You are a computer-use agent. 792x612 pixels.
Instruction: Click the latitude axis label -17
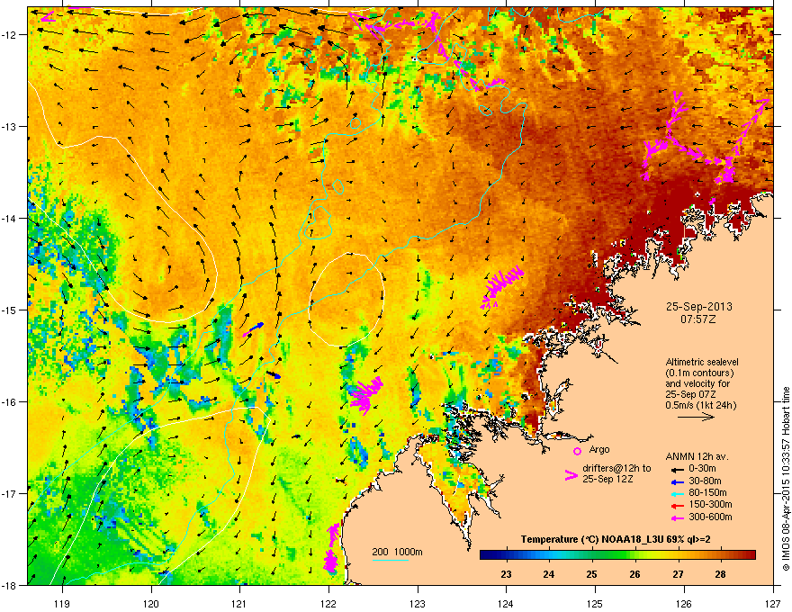(10, 493)
